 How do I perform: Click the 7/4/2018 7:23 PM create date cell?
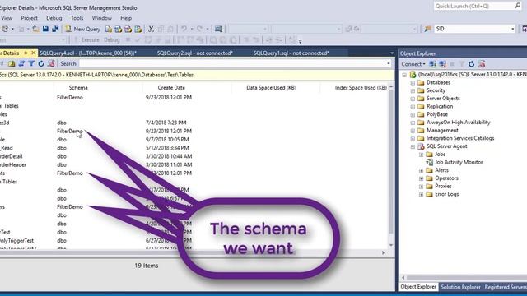click(166, 123)
